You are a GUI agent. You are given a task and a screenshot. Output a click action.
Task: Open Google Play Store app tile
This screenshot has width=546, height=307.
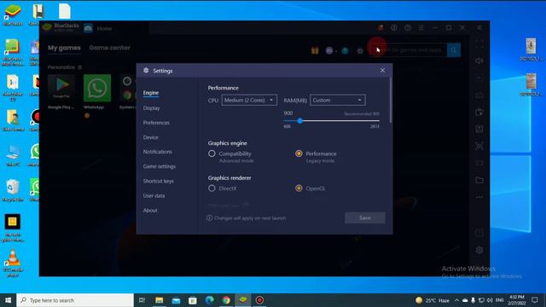coord(61,88)
